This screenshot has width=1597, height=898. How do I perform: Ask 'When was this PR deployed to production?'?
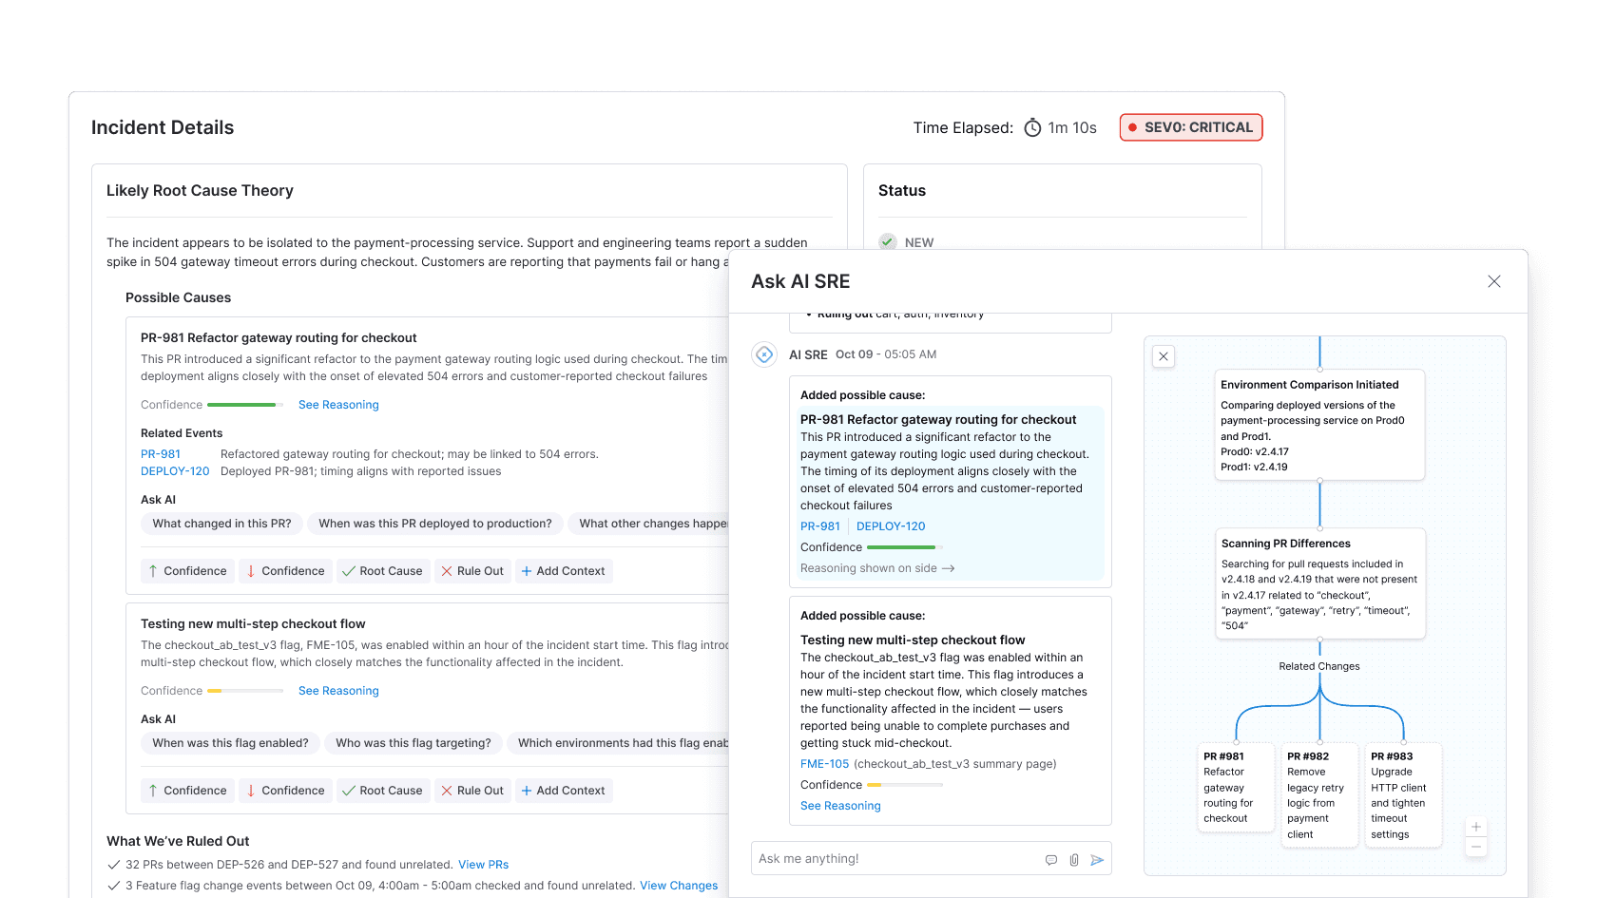(x=435, y=524)
